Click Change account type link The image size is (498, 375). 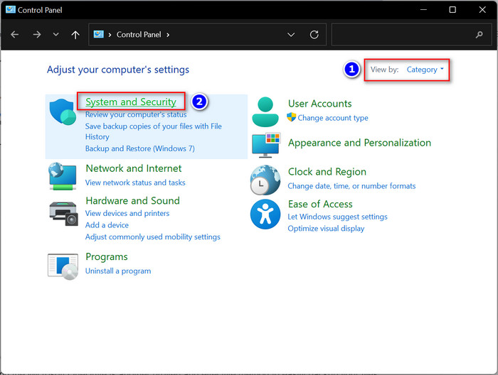(333, 118)
